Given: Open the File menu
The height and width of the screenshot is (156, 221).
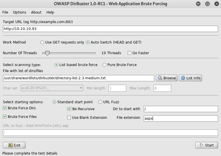Looking at the screenshot, I should [5, 12].
